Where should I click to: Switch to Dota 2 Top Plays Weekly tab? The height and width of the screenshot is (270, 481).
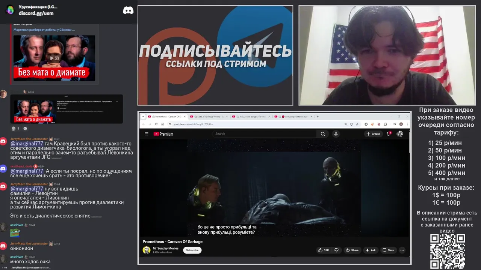209,117
